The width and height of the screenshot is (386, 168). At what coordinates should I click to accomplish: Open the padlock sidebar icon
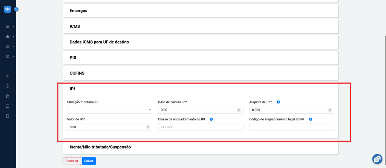pyautogui.click(x=8, y=96)
